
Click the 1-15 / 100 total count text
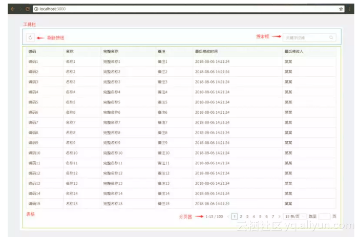[x=214, y=217]
